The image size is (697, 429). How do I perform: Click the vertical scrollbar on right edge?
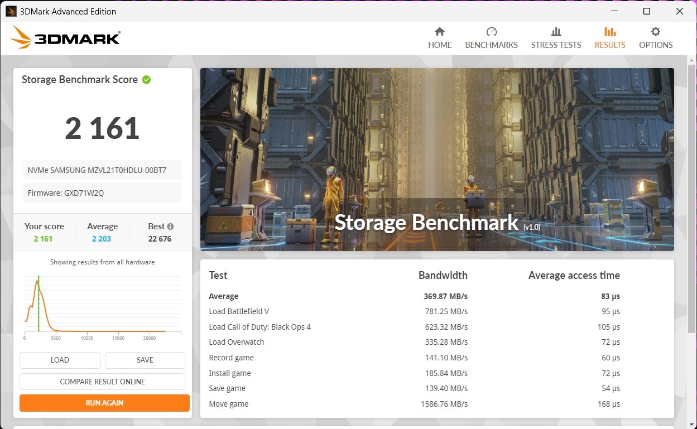(692, 223)
